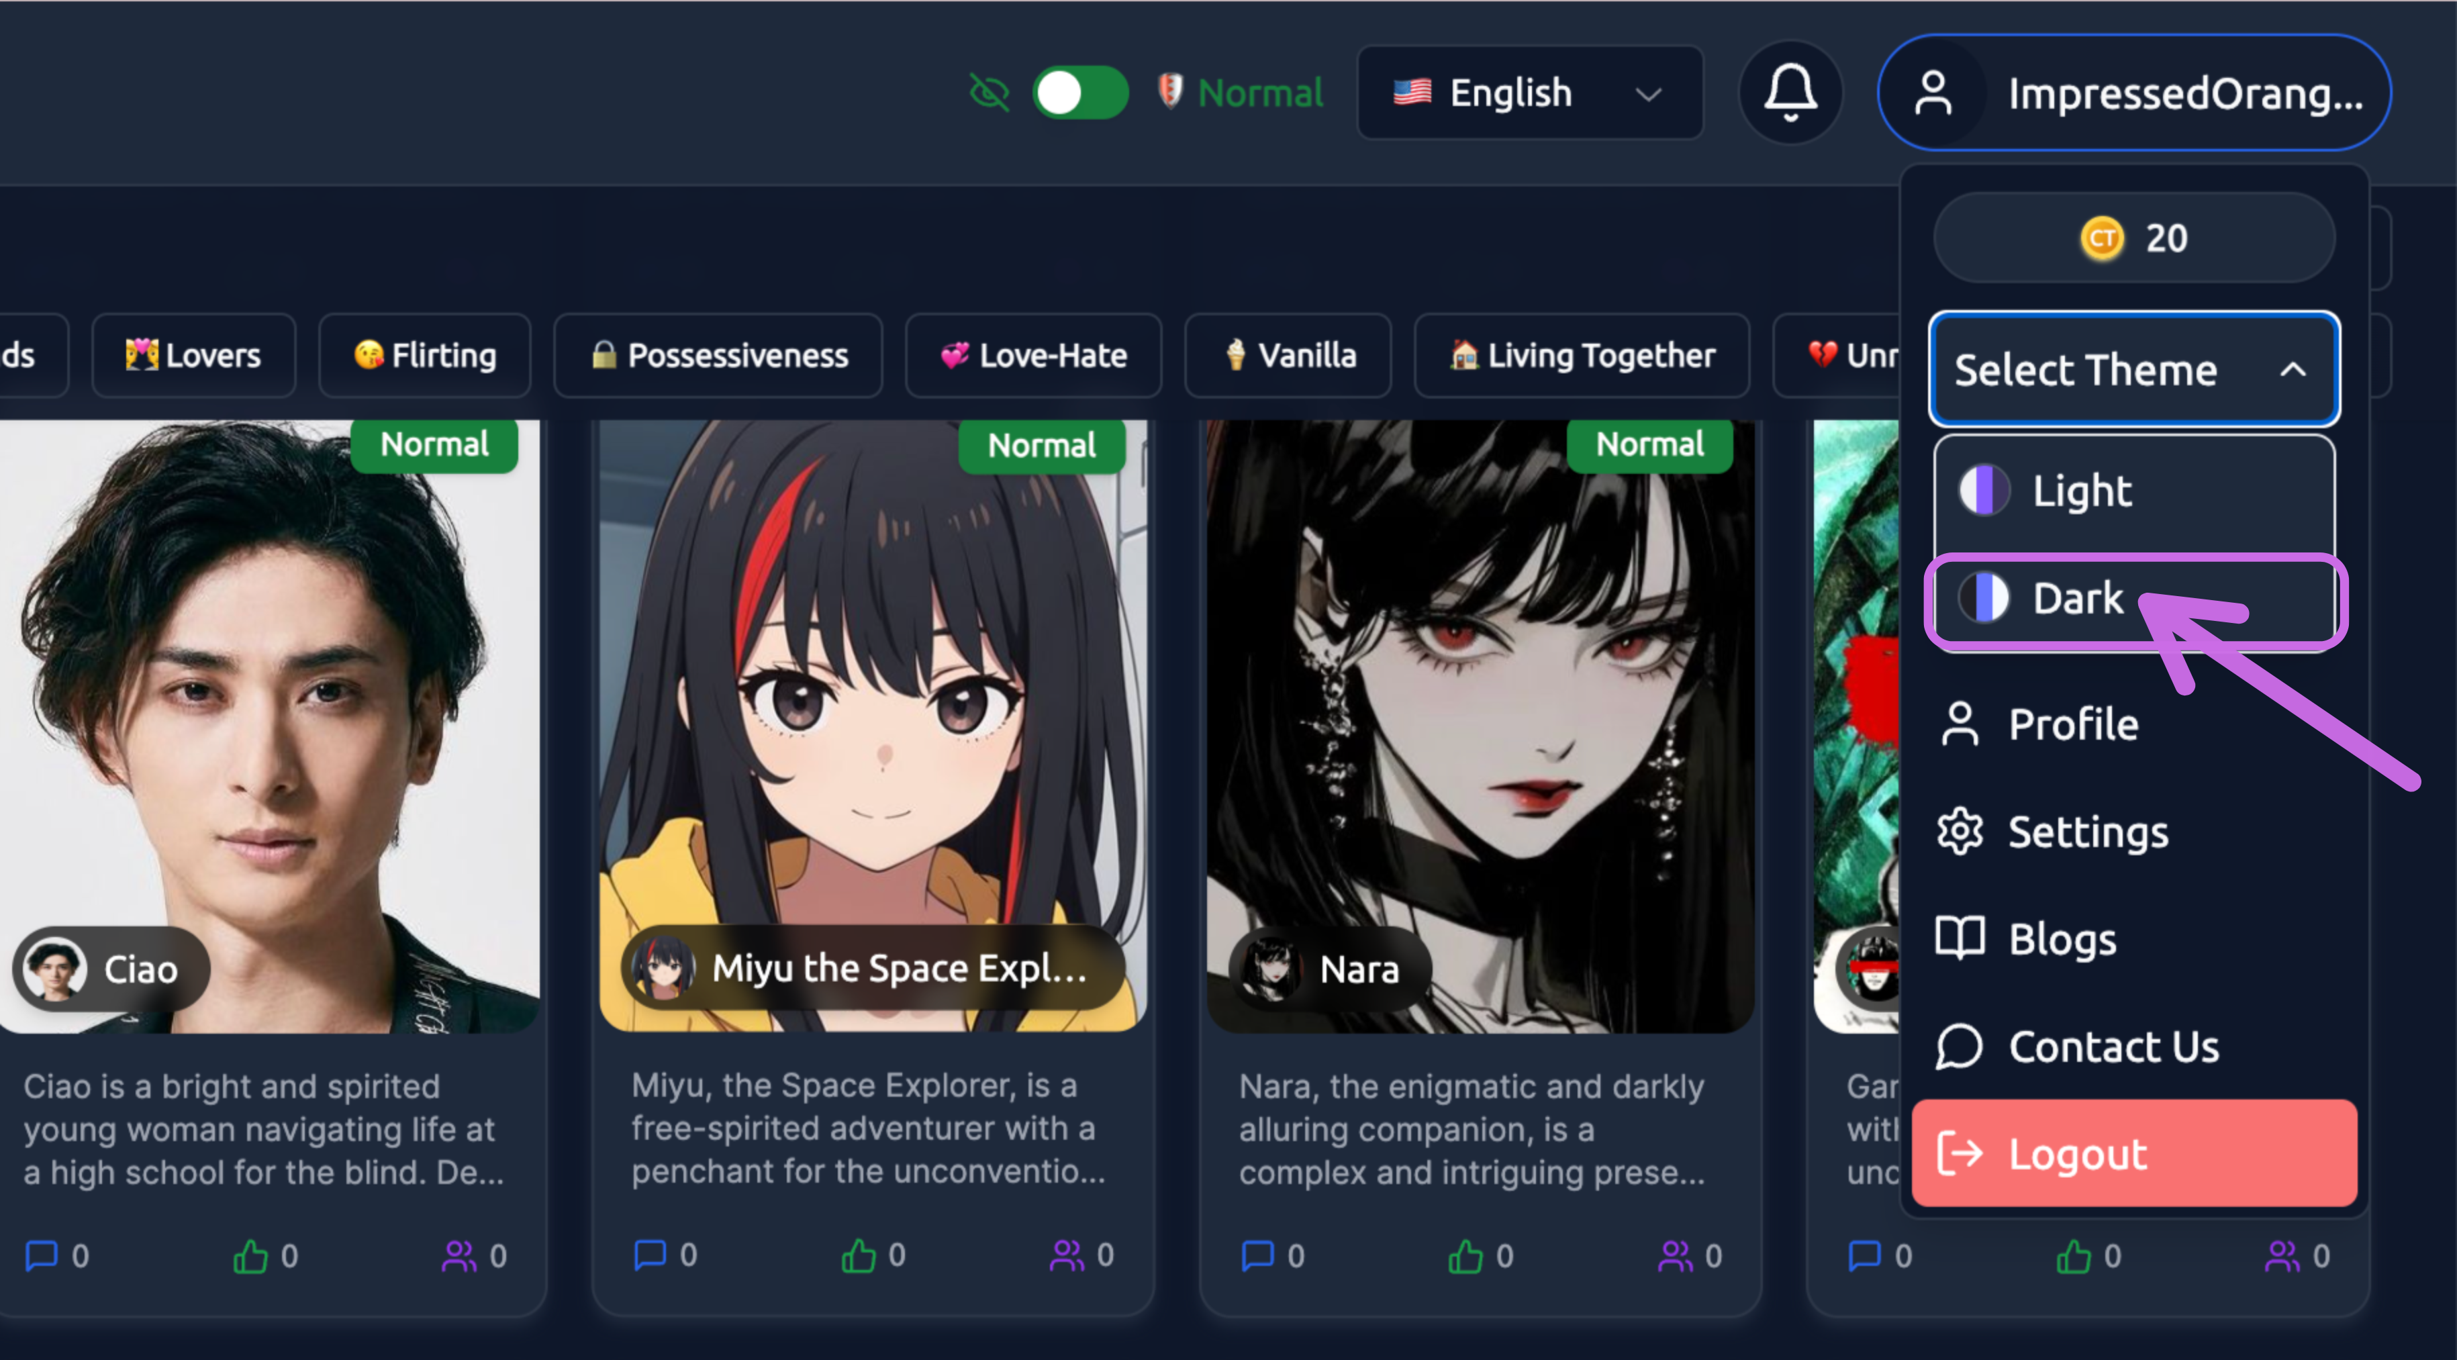
Task: Toggle the green switch in the top bar
Action: coord(1079,91)
